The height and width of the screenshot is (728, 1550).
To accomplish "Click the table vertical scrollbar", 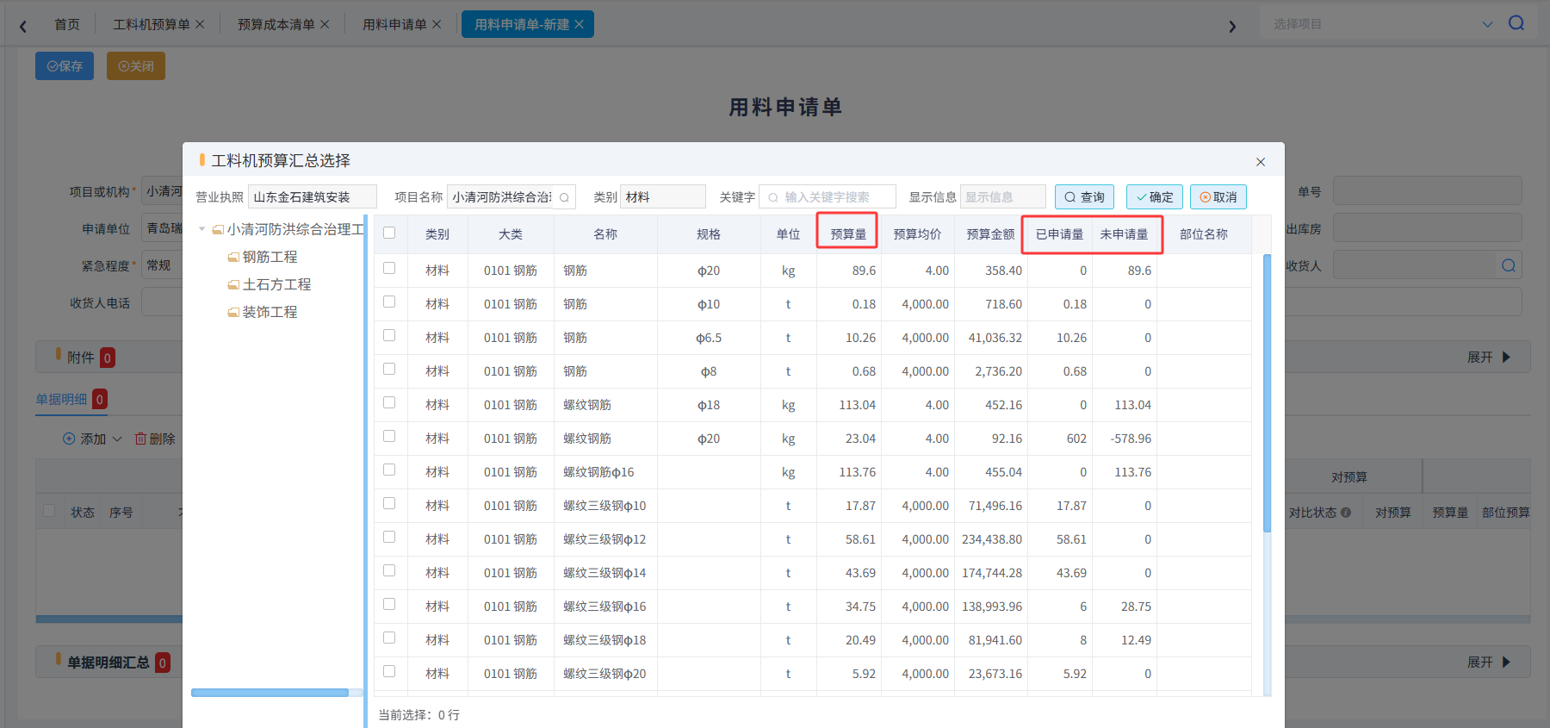I will (x=1267, y=393).
